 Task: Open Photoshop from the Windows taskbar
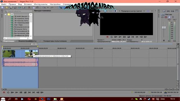pos(49,99)
